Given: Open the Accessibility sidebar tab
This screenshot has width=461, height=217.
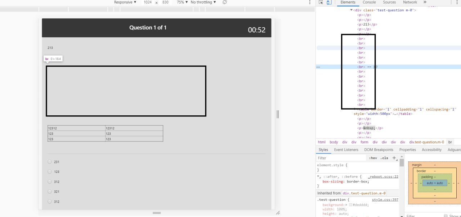Looking at the screenshot, I should (x=431, y=150).
